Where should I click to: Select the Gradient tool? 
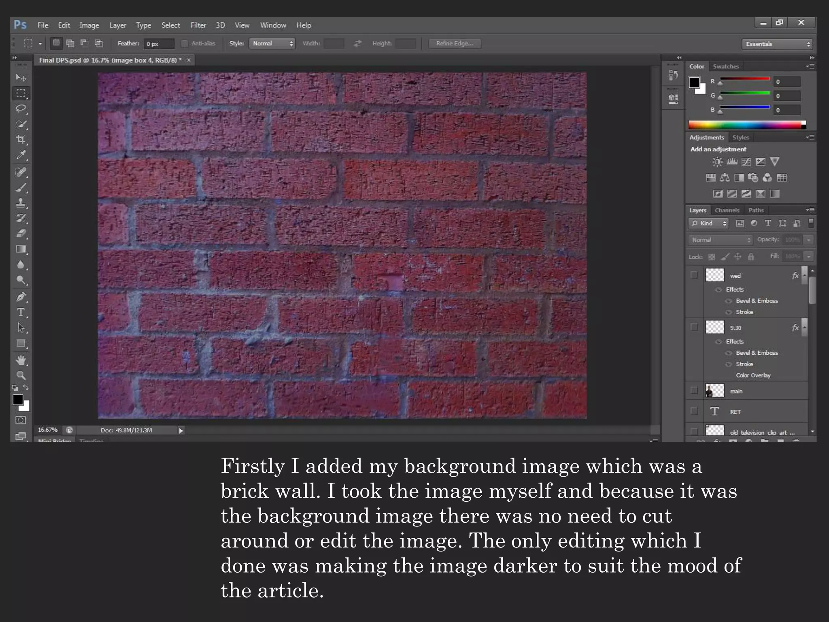(21, 249)
